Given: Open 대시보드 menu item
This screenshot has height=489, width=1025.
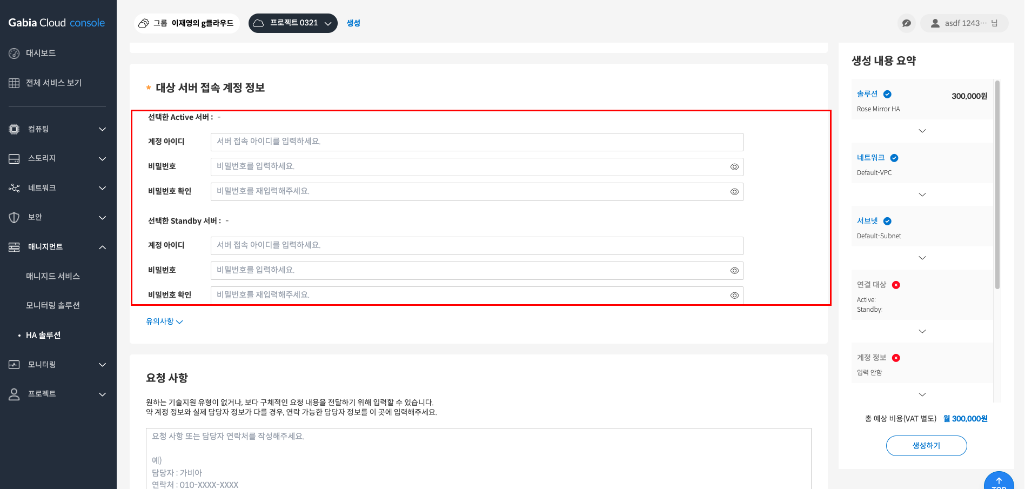Looking at the screenshot, I should tap(41, 53).
